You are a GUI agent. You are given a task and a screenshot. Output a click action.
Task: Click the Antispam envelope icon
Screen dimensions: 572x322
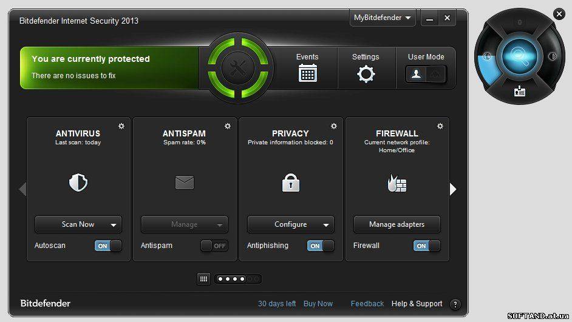(x=185, y=183)
